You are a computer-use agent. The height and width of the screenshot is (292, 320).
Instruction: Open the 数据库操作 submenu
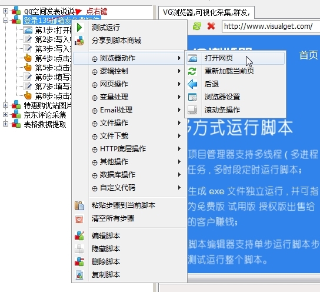[x=129, y=175]
